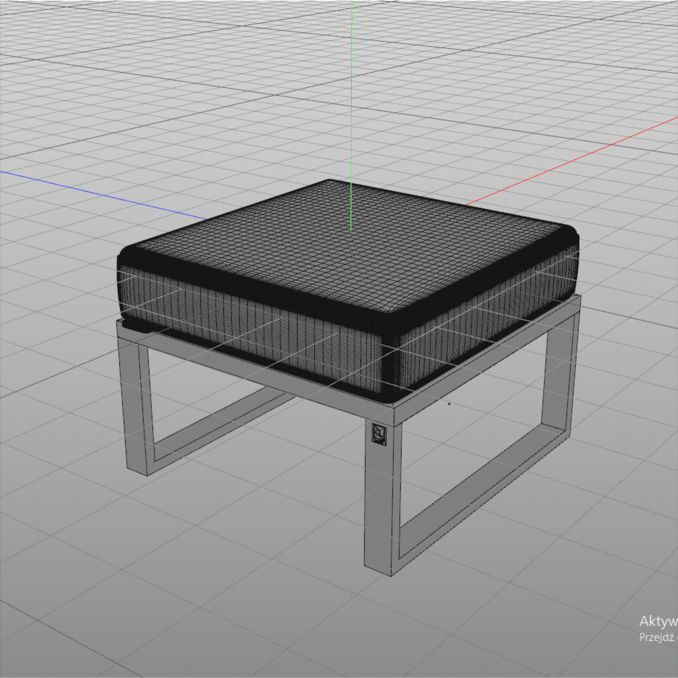Image resolution: width=678 pixels, height=678 pixels.
Task: Click the "Aktyw" watermark text
Action: coord(658,621)
